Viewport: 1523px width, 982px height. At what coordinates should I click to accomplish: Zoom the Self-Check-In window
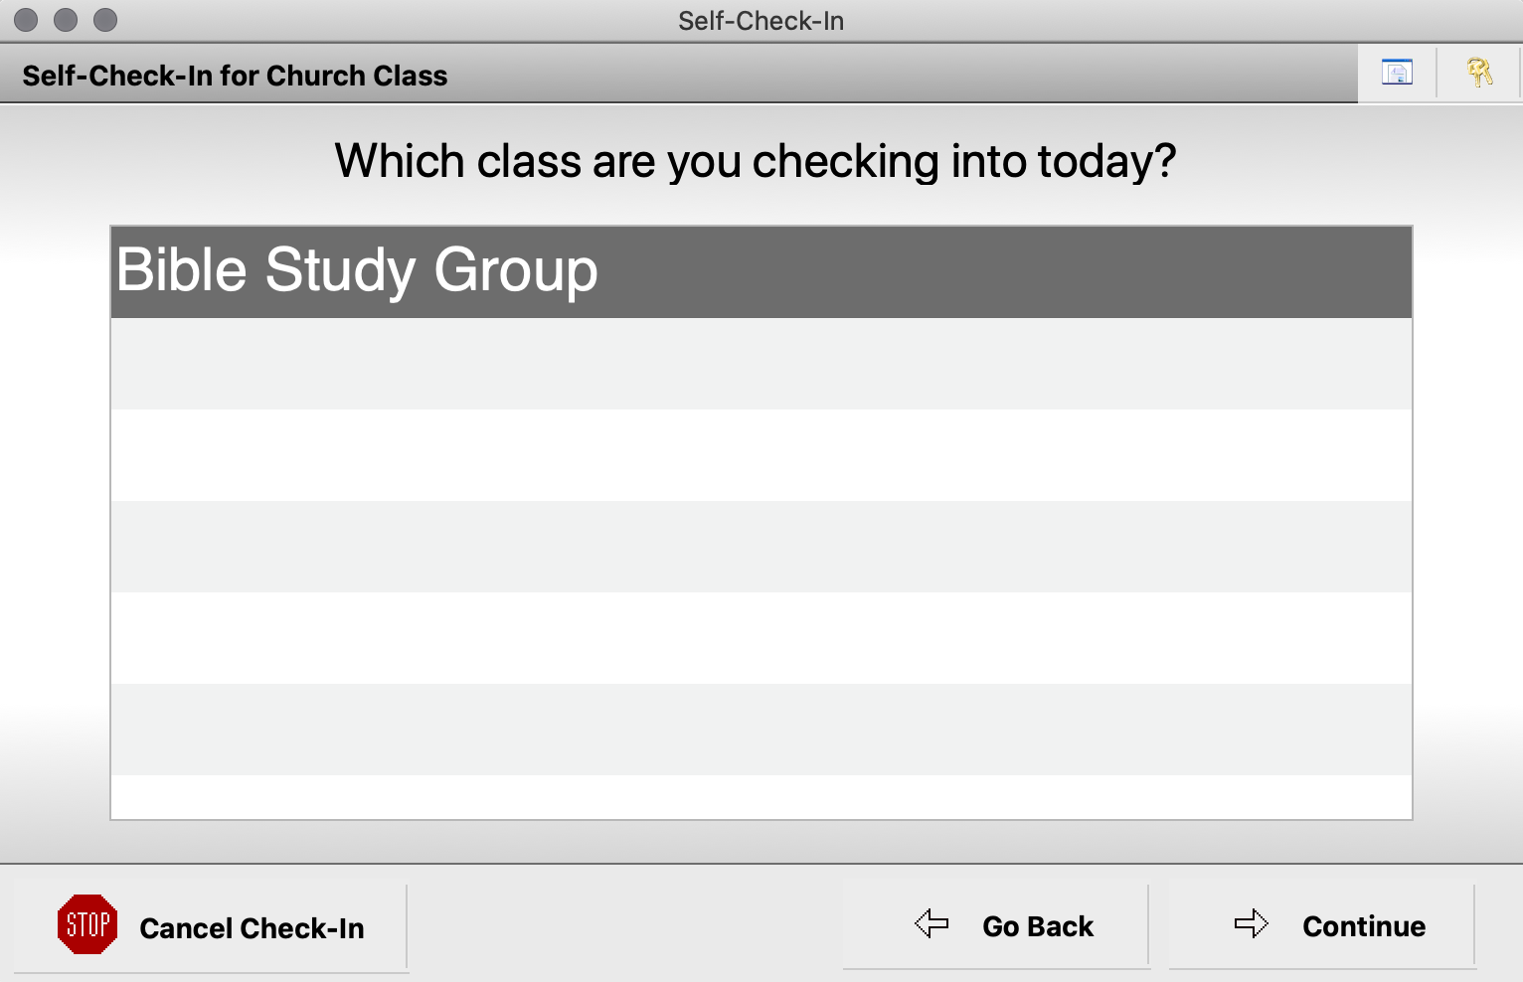point(105,20)
